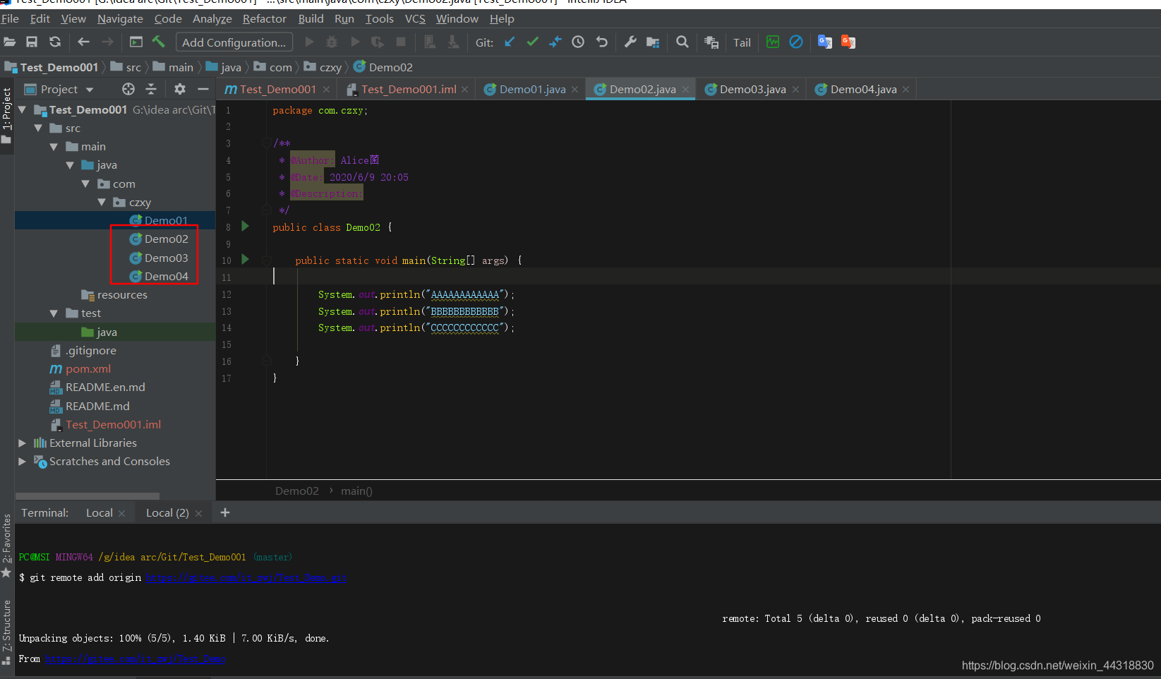The width and height of the screenshot is (1161, 679).
Task: Add a new terminal session tab
Action: point(225,513)
